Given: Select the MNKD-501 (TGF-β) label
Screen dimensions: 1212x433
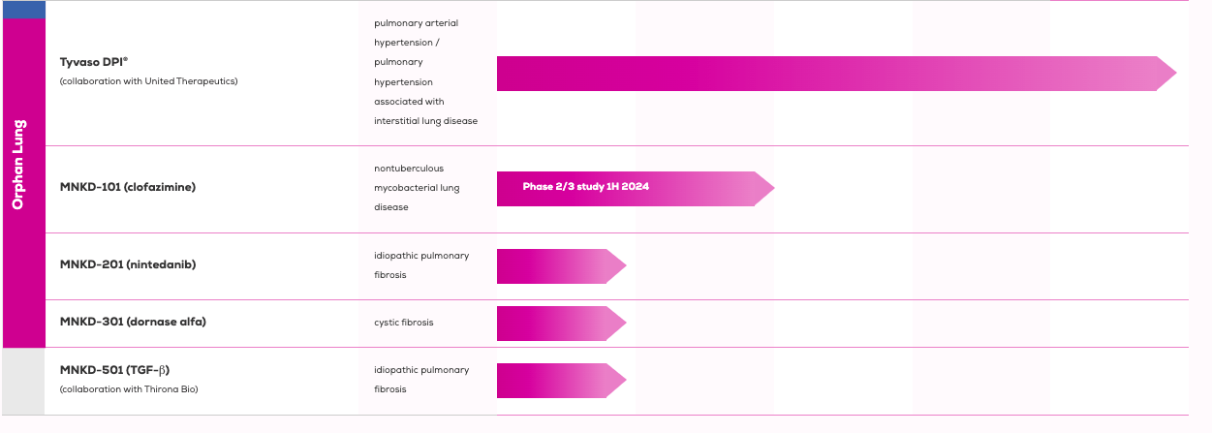Looking at the screenshot, I should [x=115, y=370].
